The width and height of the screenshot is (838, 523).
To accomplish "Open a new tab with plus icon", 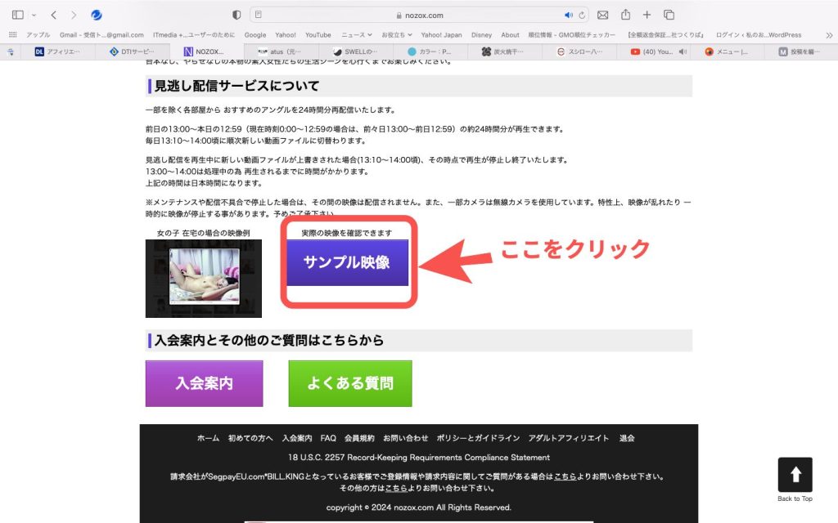I will (647, 15).
